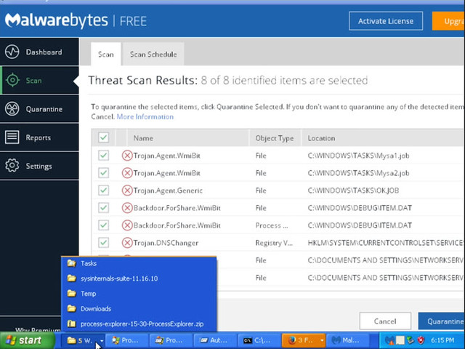
Task: Switch to the Scan Schedule tab
Action: 153,55
